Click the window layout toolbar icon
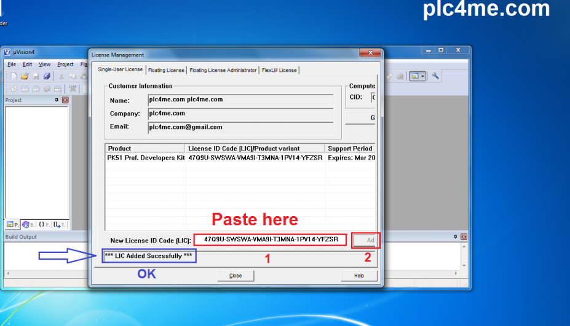This screenshot has width=570, height=326. (x=415, y=76)
